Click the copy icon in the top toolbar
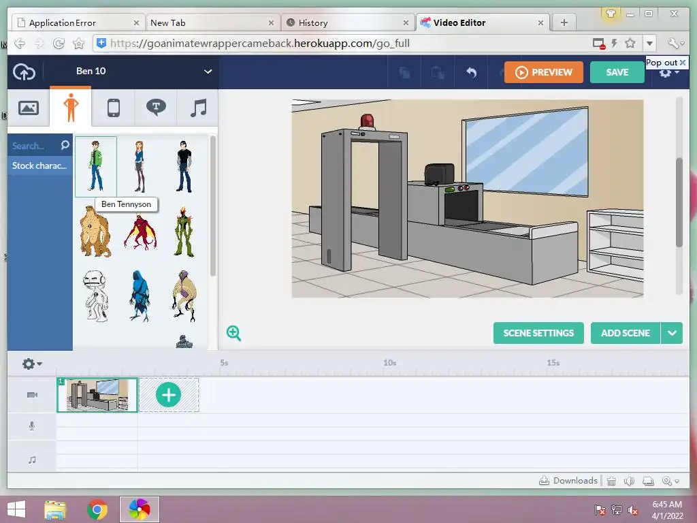697x523 pixels. pos(404,72)
